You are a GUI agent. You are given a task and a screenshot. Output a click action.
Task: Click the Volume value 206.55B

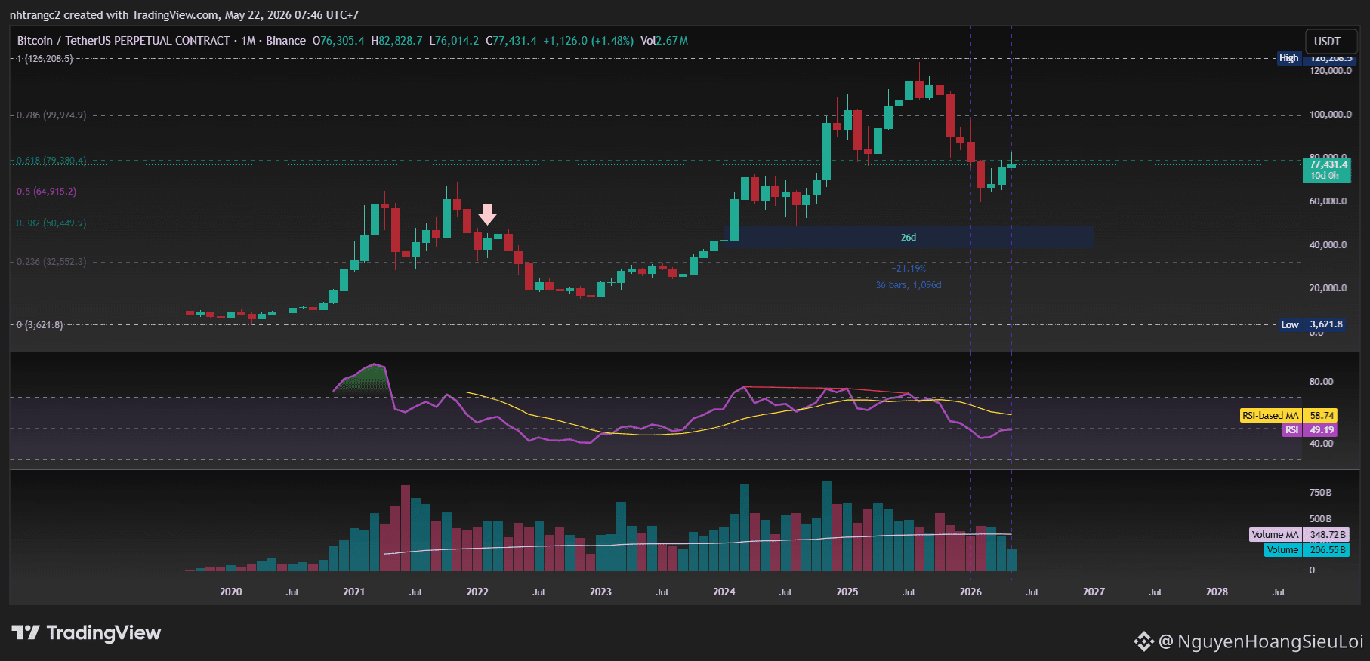1328,550
